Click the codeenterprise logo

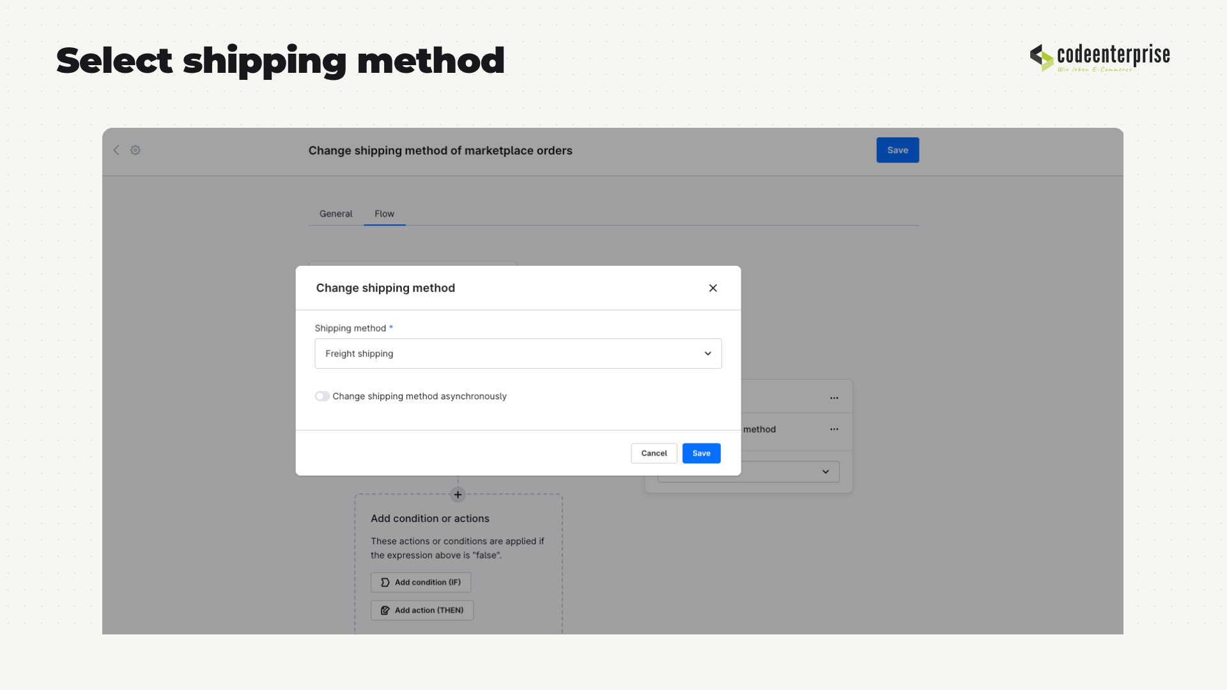pos(1100,57)
